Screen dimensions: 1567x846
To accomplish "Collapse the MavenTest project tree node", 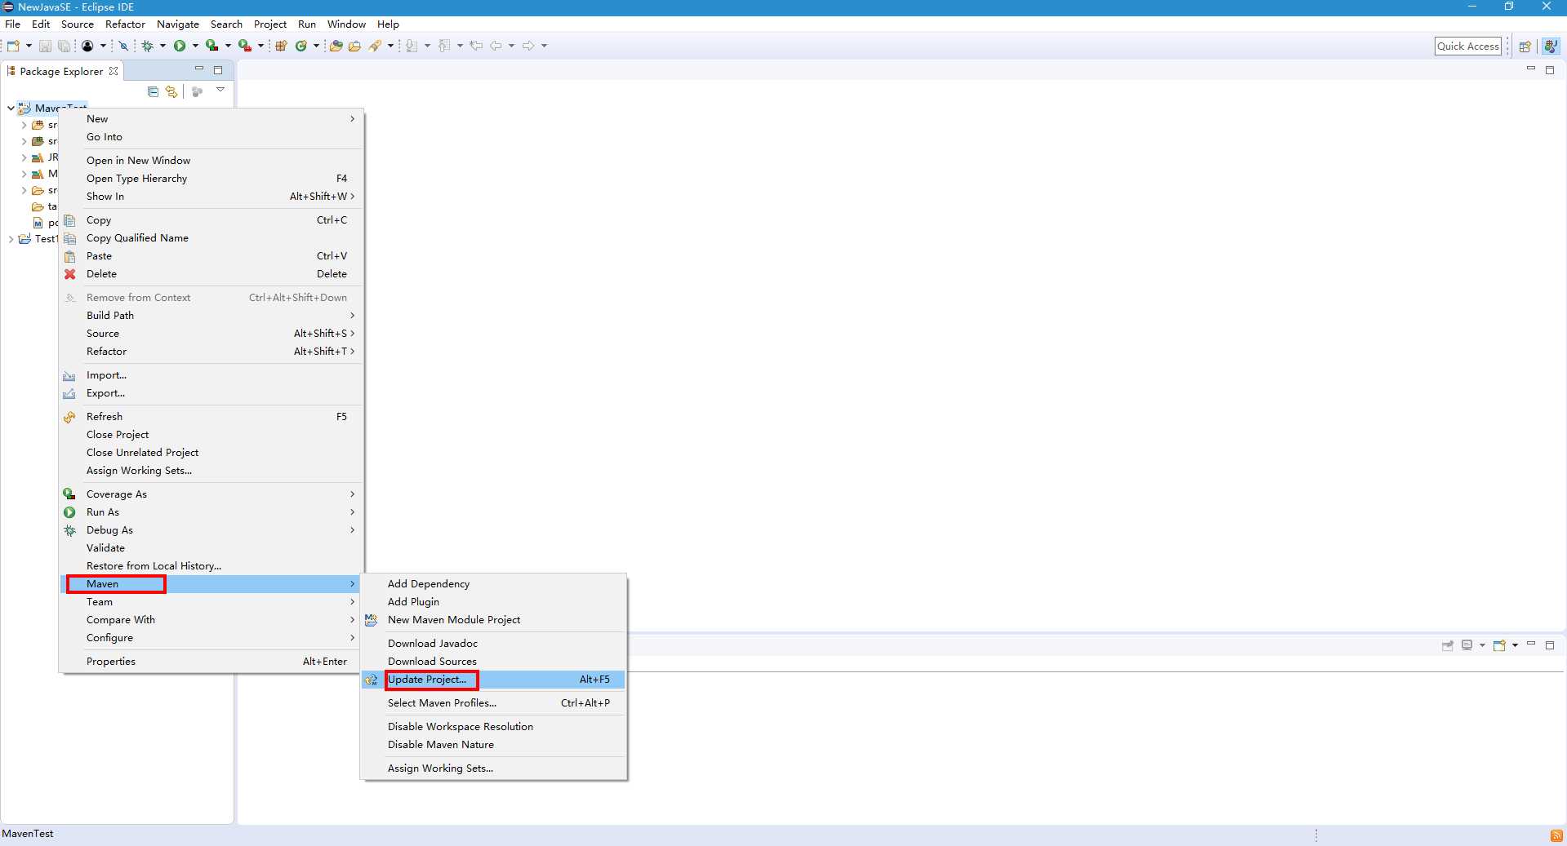I will pos(11,108).
